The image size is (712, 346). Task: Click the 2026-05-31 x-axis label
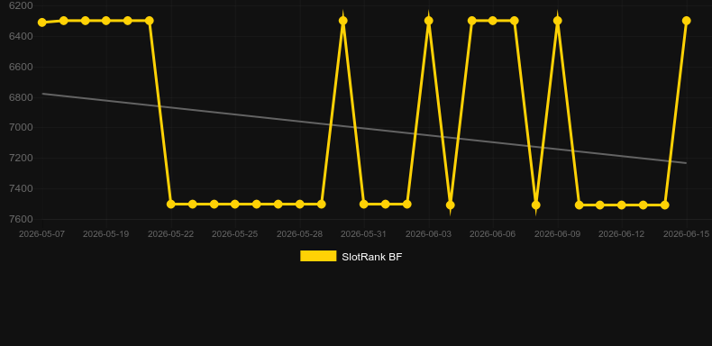(x=364, y=234)
